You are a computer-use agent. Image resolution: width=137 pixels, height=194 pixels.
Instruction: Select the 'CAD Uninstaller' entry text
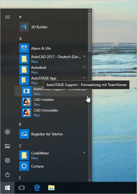[x=46, y=110]
